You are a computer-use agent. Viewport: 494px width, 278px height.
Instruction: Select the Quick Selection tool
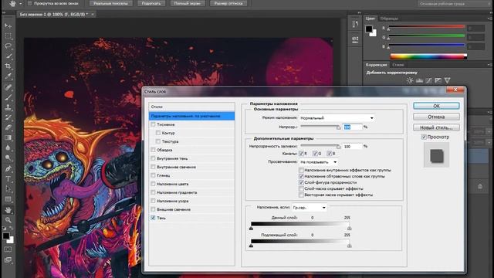tap(8, 56)
